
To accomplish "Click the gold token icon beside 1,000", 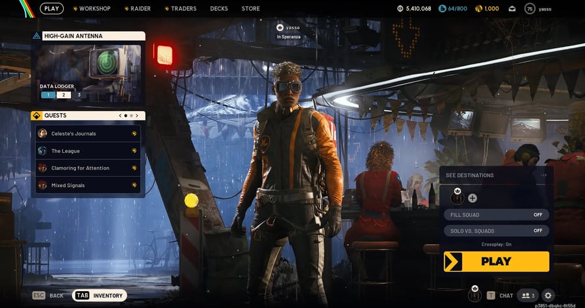I will (478, 8).
